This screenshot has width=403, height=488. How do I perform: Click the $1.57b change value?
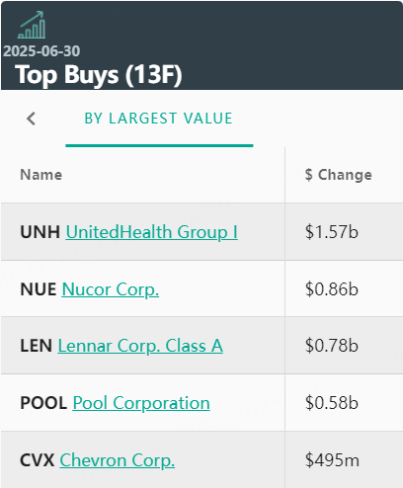pos(332,232)
